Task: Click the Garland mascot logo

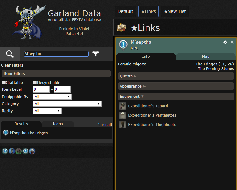Action: [x=28, y=22]
